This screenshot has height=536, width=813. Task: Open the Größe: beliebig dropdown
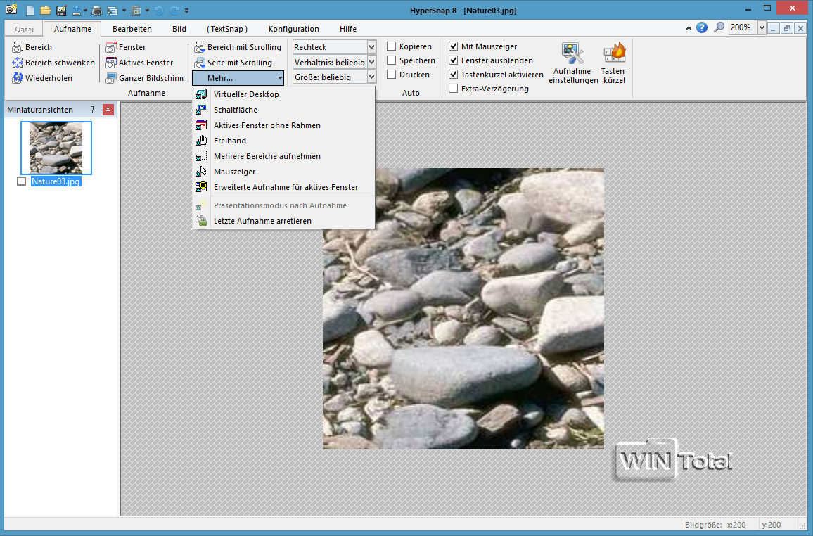point(371,77)
